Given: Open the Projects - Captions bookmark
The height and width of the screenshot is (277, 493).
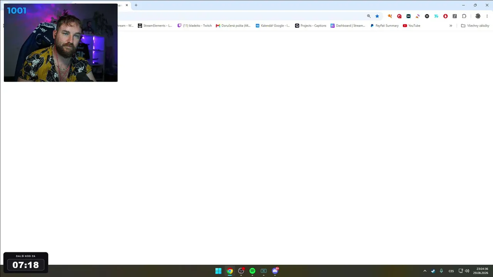Looking at the screenshot, I should point(310,26).
